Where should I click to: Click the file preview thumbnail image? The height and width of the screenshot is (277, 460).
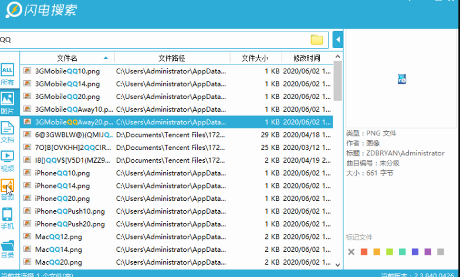[401, 79]
